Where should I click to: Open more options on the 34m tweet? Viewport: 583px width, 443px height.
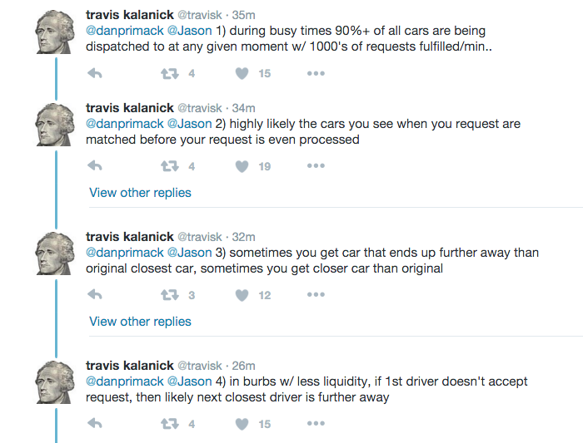[316, 166]
